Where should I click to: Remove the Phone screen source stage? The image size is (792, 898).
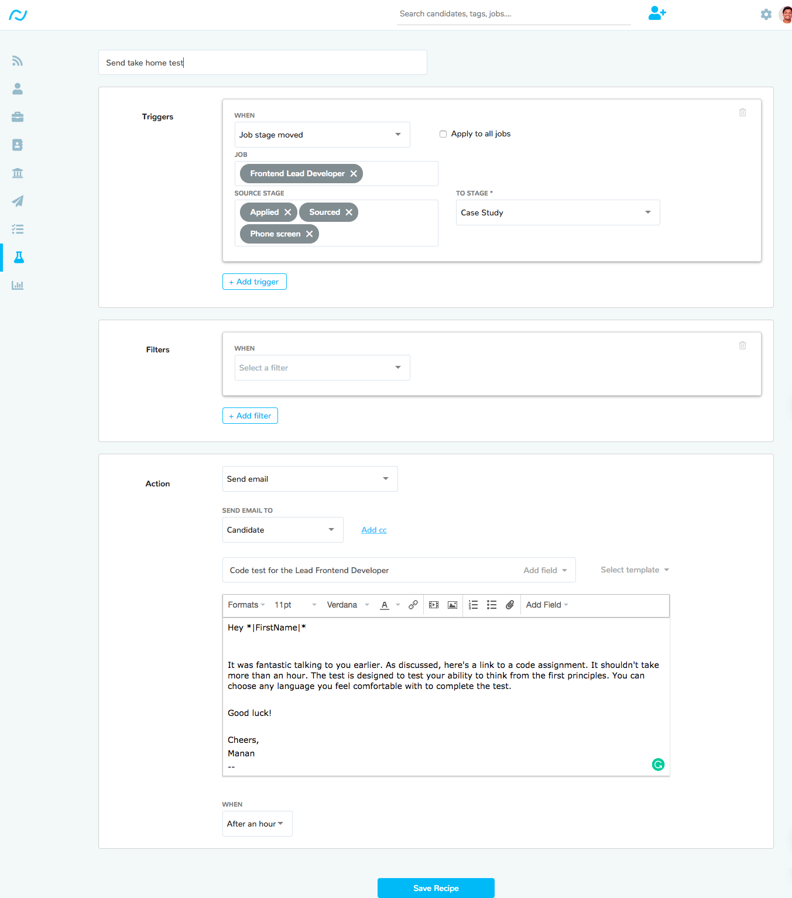309,234
